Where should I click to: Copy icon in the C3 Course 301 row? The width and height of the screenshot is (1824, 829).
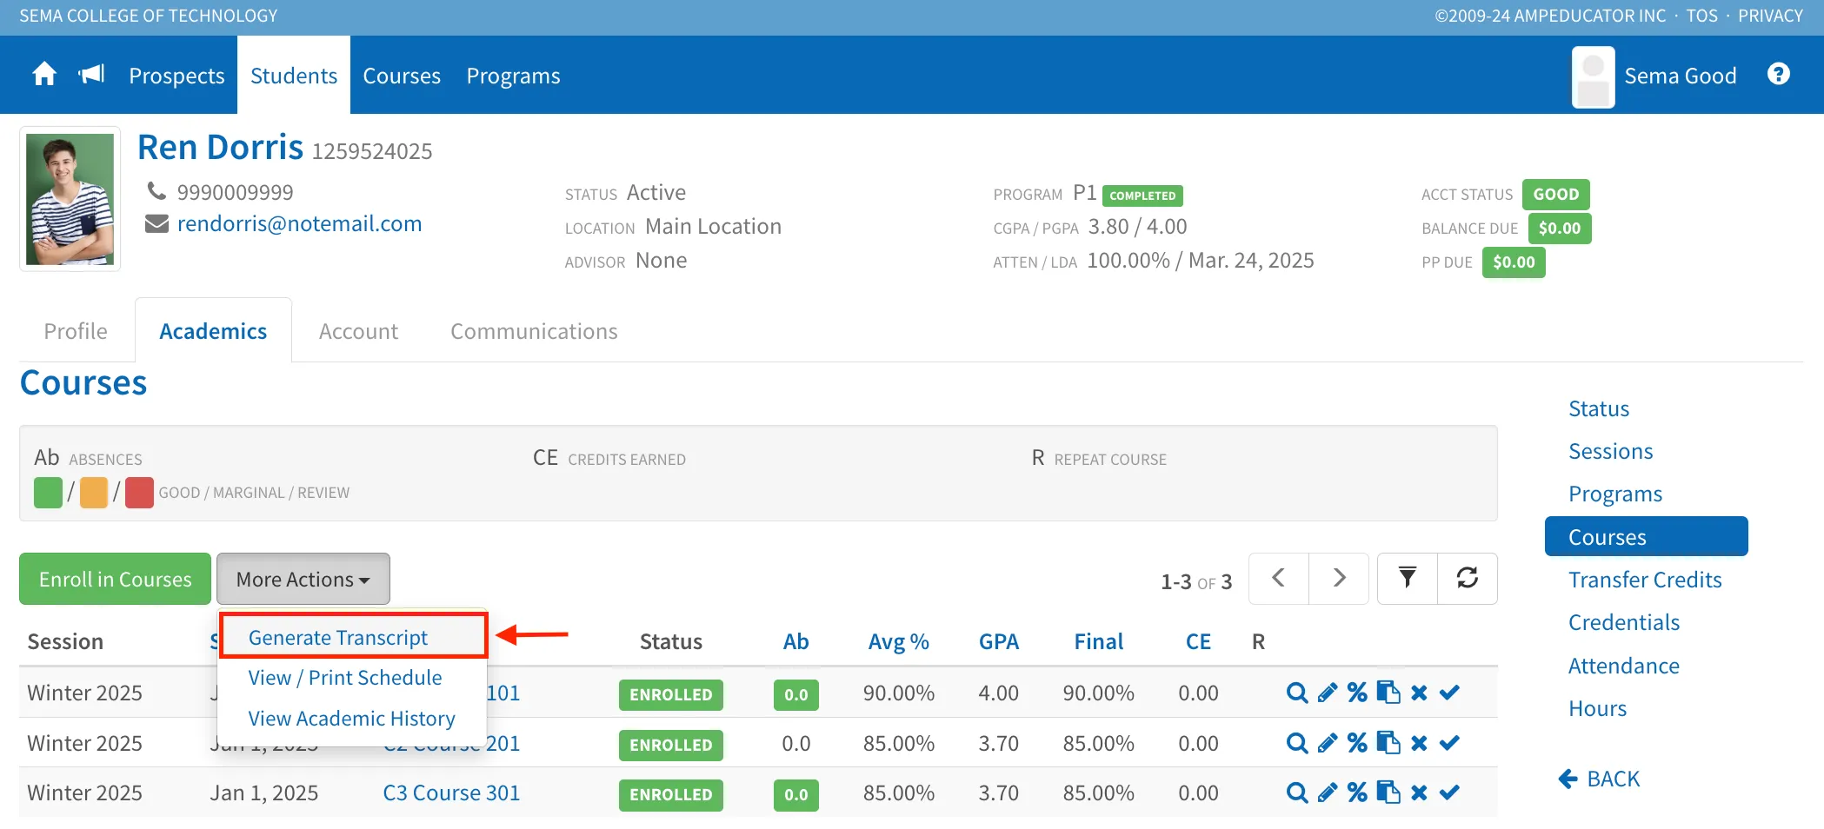(1388, 793)
